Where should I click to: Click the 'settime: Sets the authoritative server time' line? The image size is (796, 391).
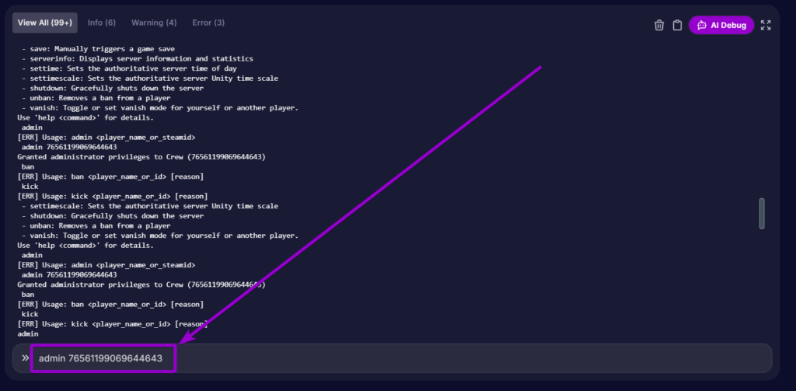click(x=129, y=68)
